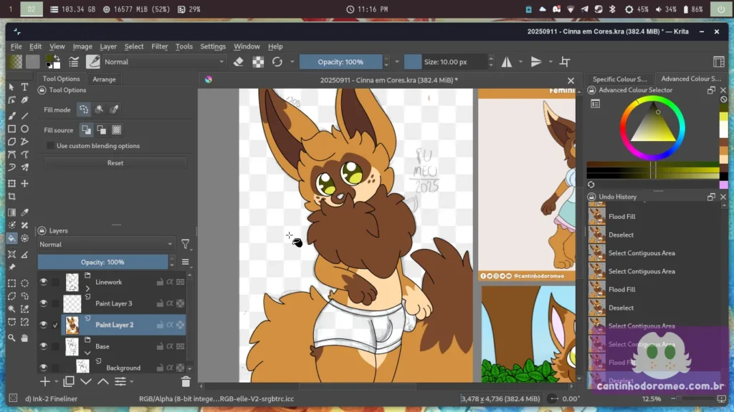Enable 'Use custom blending options' checkbox
This screenshot has height=412, width=734.
tap(50, 146)
